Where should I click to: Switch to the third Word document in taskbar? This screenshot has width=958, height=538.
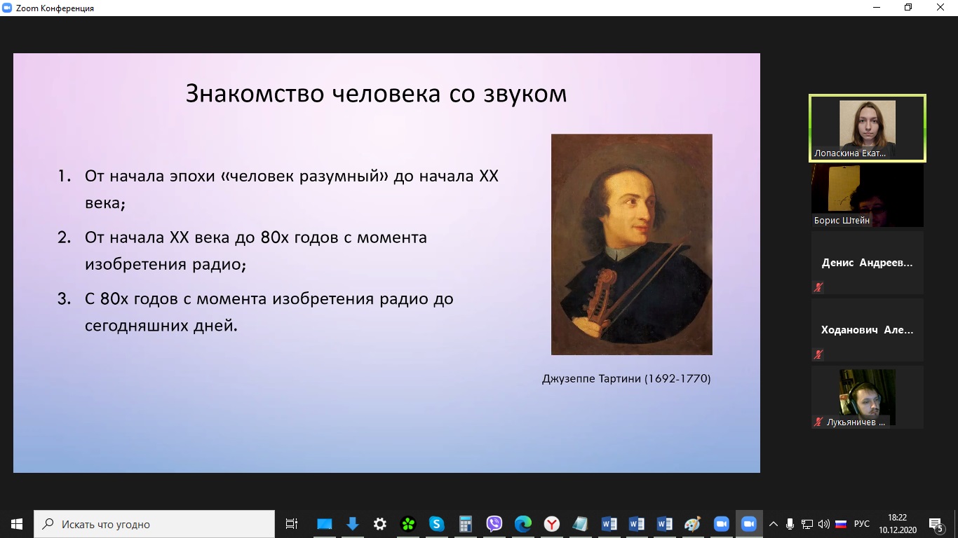point(665,524)
